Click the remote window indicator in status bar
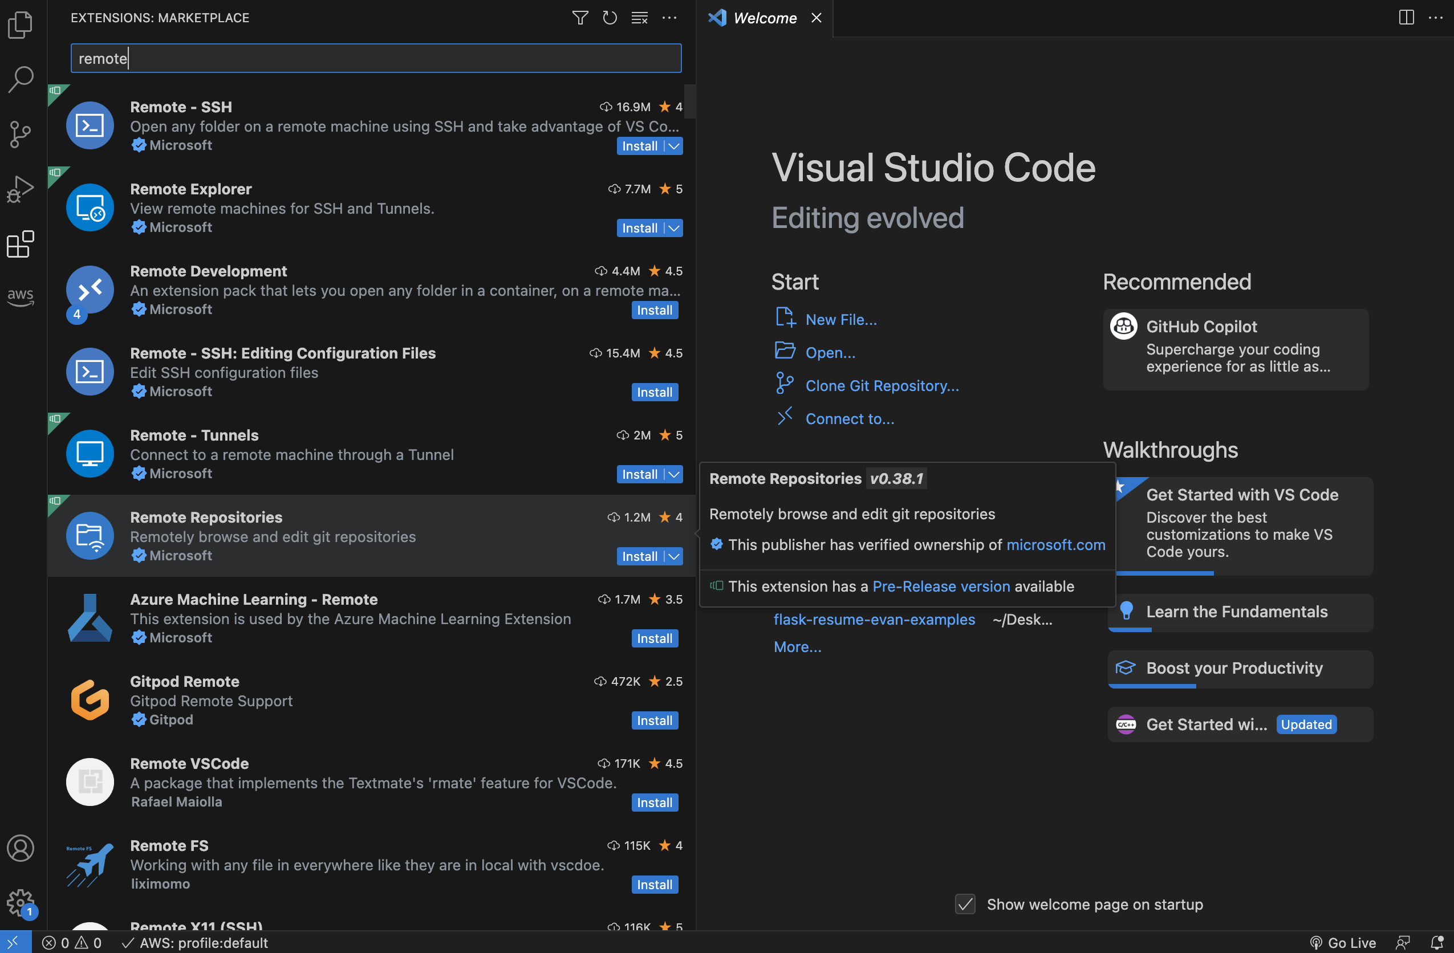Screen dimensions: 1454x953 pos(15,942)
